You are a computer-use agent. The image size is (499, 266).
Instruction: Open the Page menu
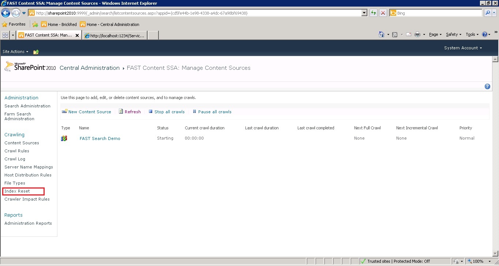coord(435,34)
